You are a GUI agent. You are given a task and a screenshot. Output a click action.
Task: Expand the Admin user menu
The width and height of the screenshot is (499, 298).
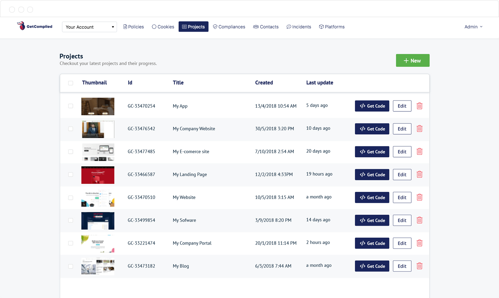coord(473,27)
